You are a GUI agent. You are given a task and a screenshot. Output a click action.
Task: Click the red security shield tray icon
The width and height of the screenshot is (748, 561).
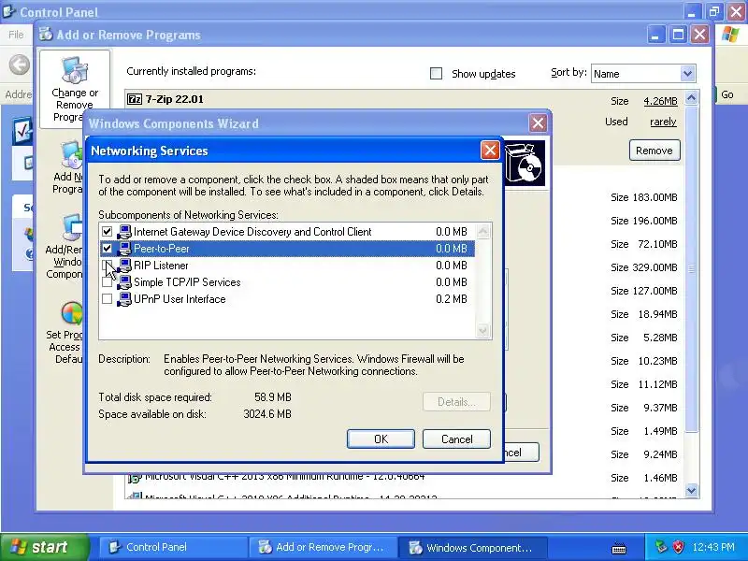coord(678,547)
